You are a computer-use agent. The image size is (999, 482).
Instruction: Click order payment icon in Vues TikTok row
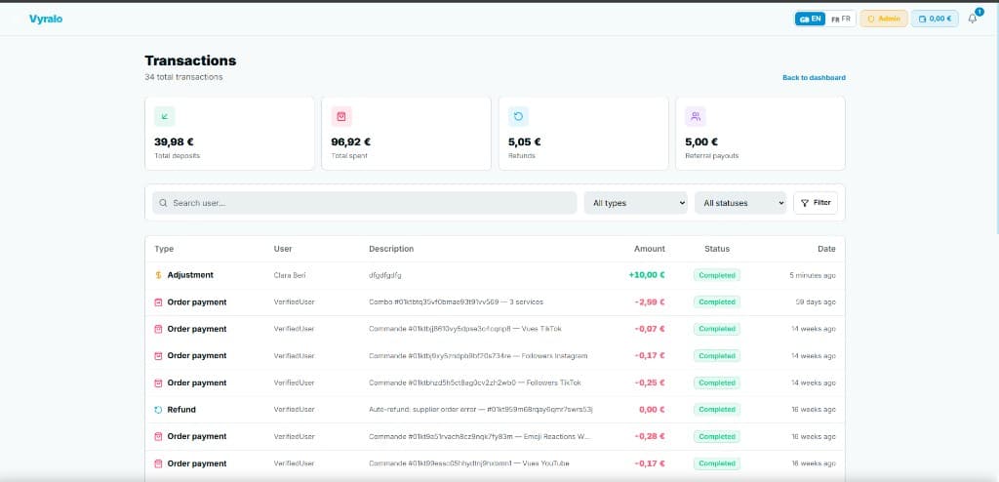pyautogui.click(x=159, y=329)
